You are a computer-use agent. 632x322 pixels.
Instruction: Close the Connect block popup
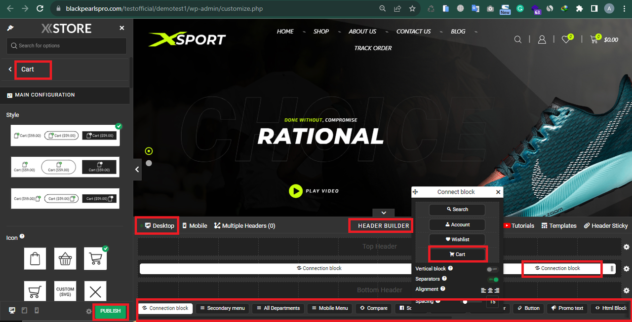tap(498, 192)
